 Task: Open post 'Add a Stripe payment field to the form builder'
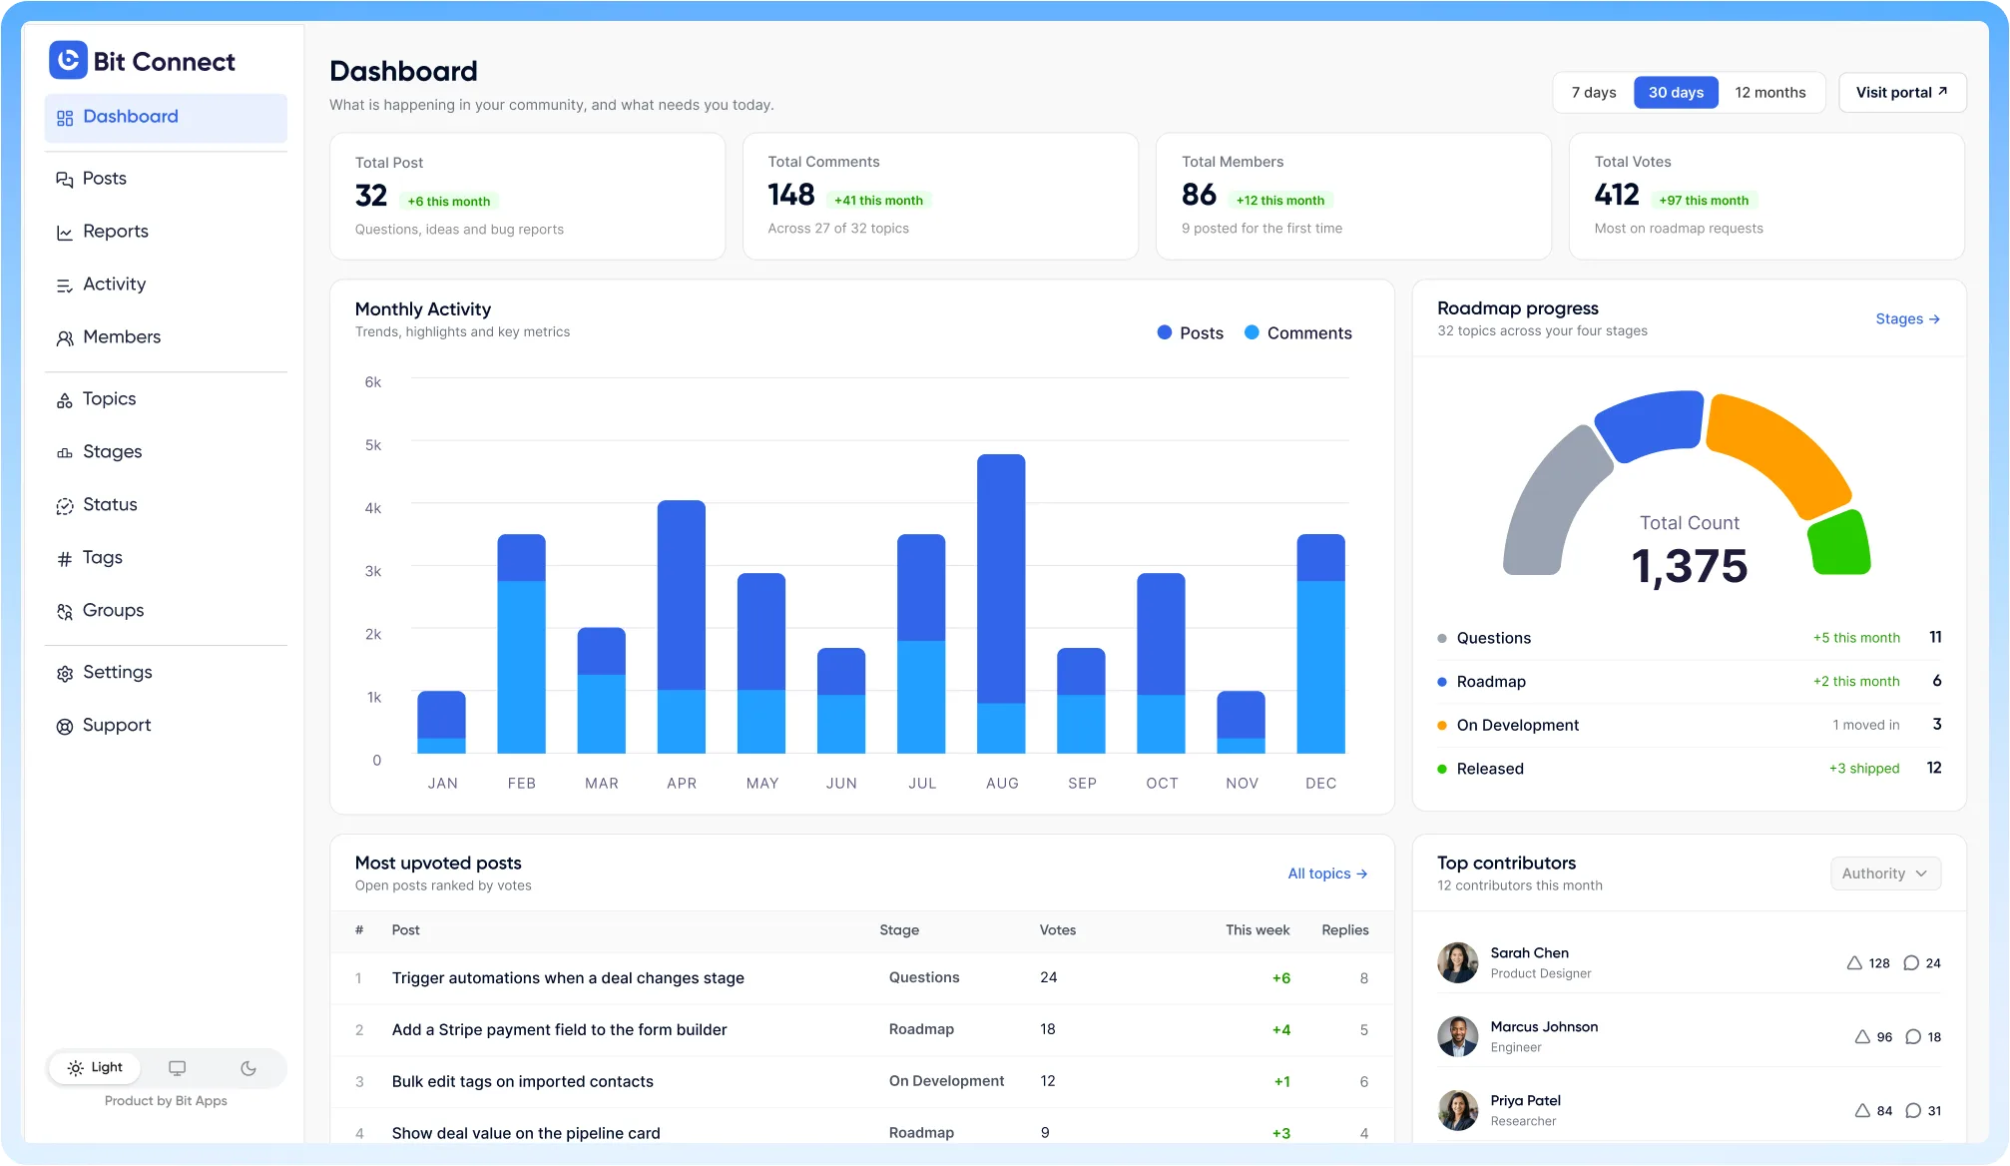559,1030
